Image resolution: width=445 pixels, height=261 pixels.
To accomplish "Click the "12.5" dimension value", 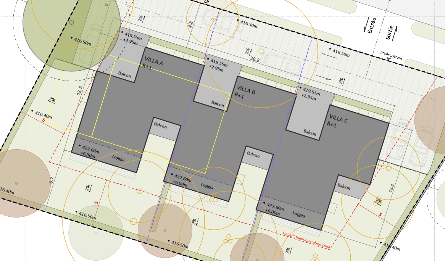I will [x=79, y=90].
